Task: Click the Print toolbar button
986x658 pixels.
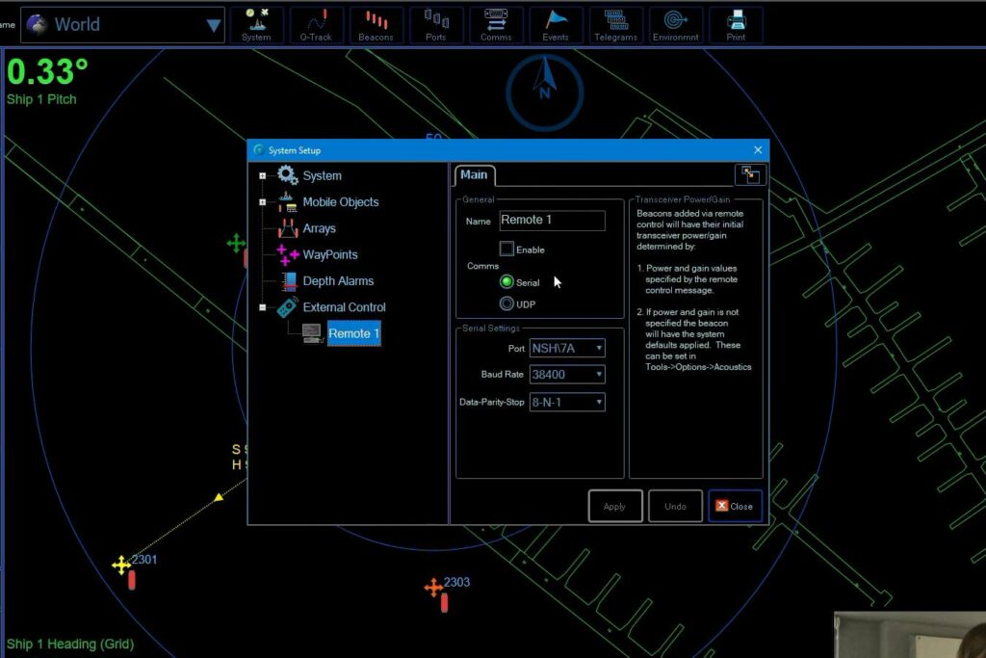Action: (736, 25)
